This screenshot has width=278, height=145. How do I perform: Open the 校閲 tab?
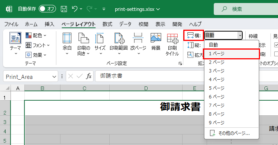click(144, 24)
